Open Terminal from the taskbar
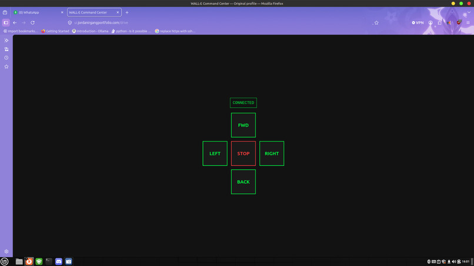 (49, 261)
